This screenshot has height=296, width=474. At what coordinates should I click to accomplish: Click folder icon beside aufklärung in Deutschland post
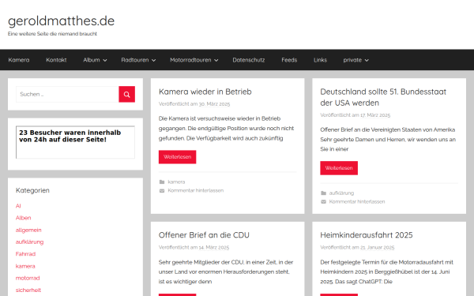click(323, 193)
